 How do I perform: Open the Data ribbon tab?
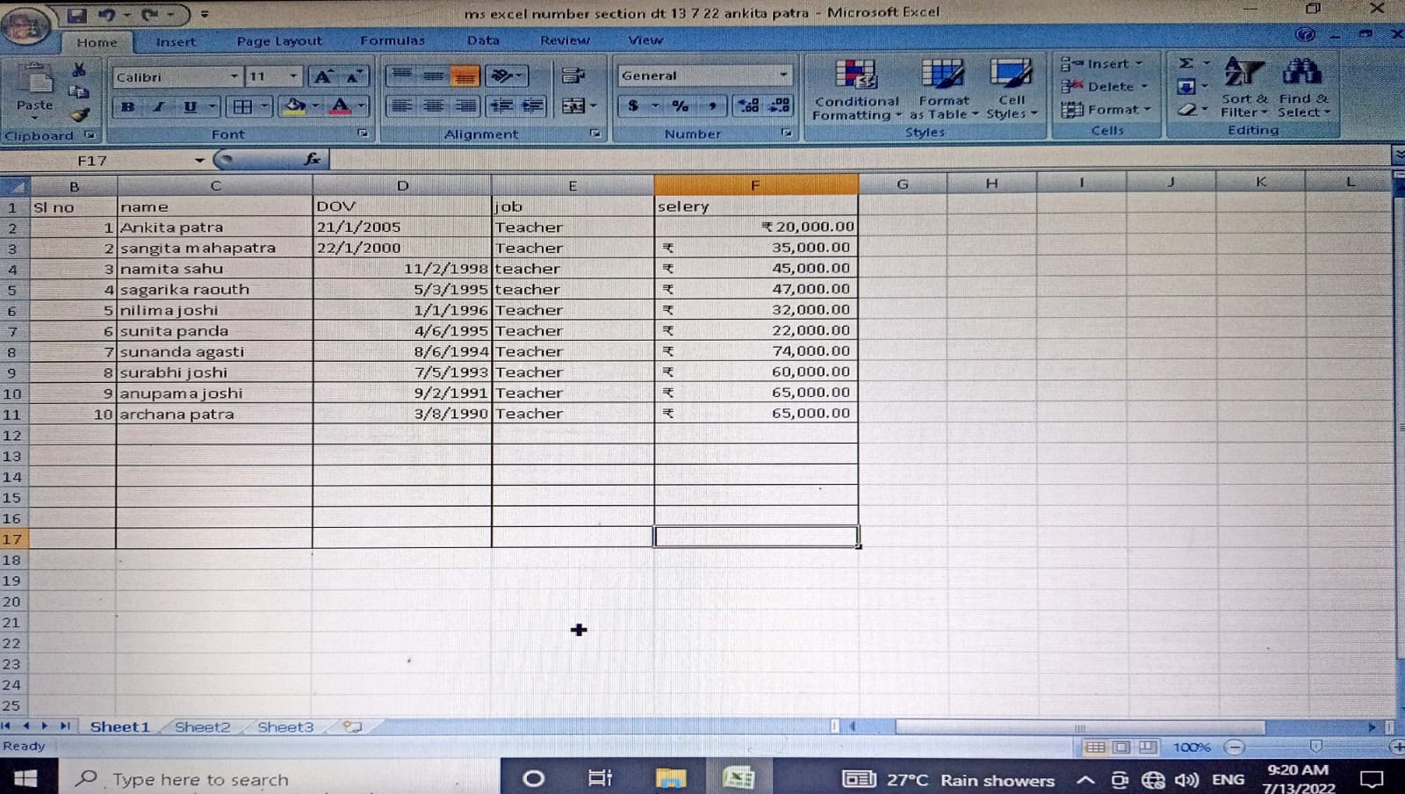[483, 40]
